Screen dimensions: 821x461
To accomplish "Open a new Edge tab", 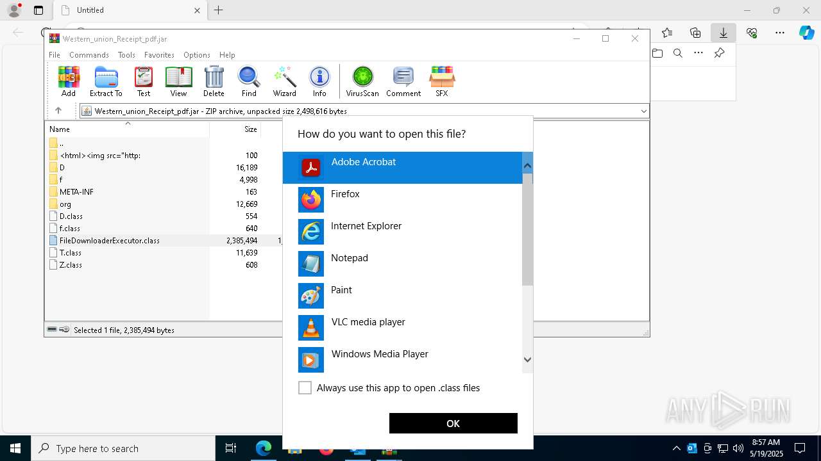I will click(219, 10).
